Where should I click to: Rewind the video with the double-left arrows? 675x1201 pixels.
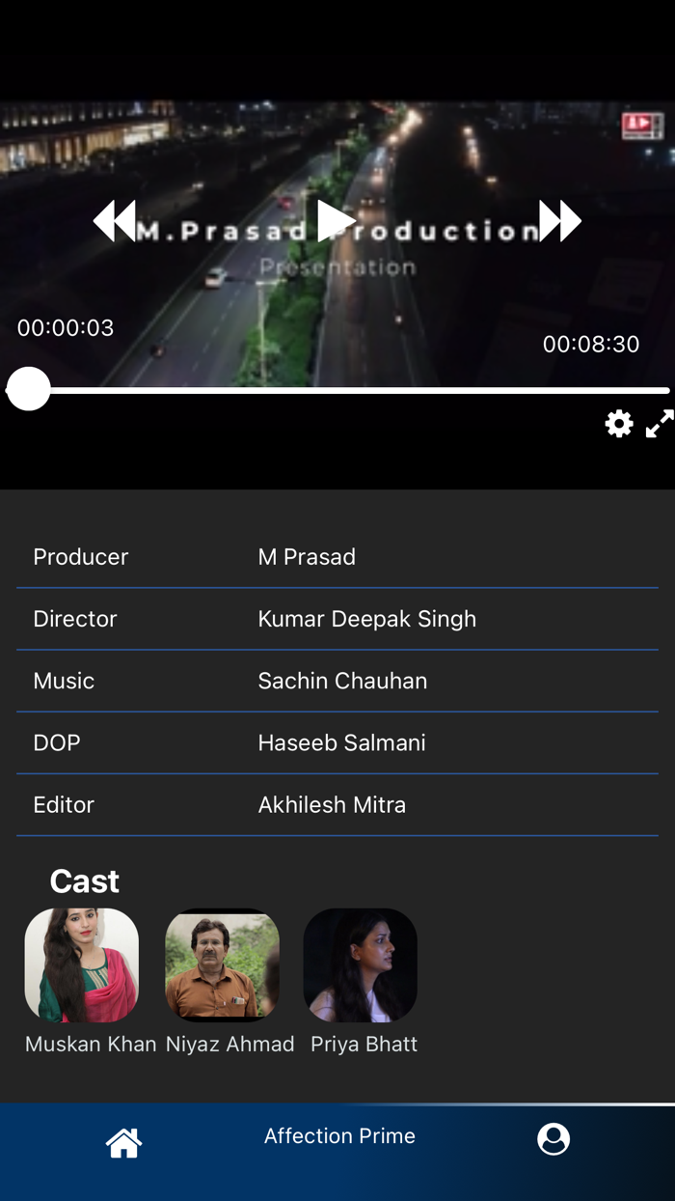point(115,221)
